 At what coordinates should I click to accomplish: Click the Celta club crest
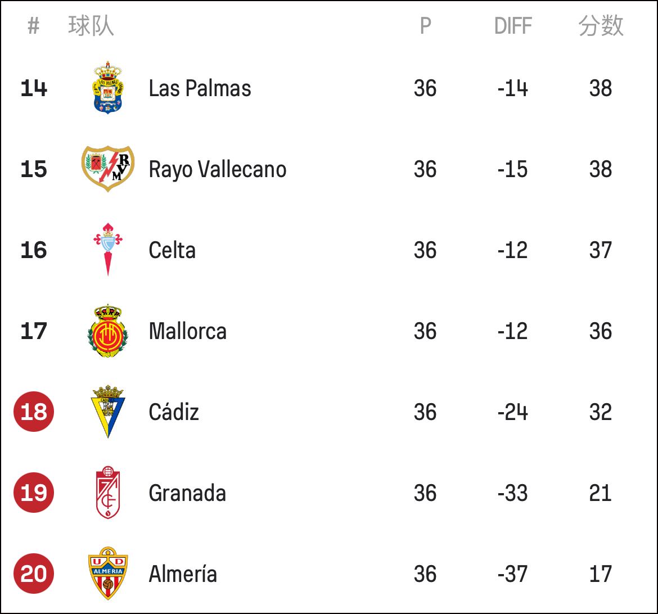[x=108, y=250]
